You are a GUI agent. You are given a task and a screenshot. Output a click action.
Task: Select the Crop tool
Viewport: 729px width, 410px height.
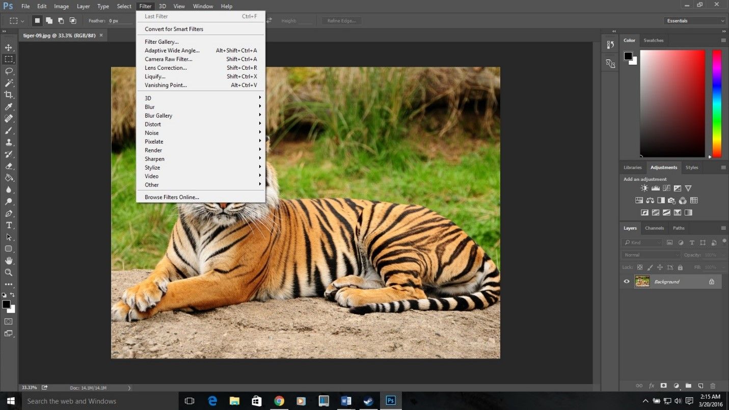pos(9,94)
